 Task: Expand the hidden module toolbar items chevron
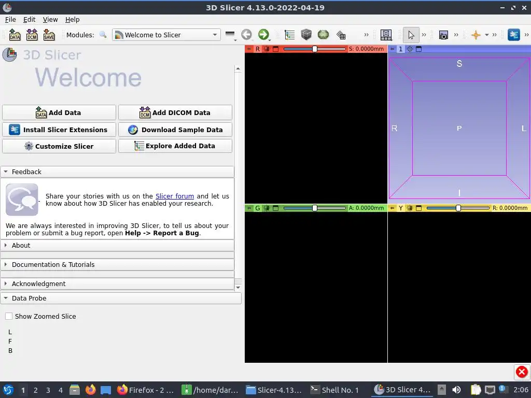pyautogui.click(x=366, y=35)
